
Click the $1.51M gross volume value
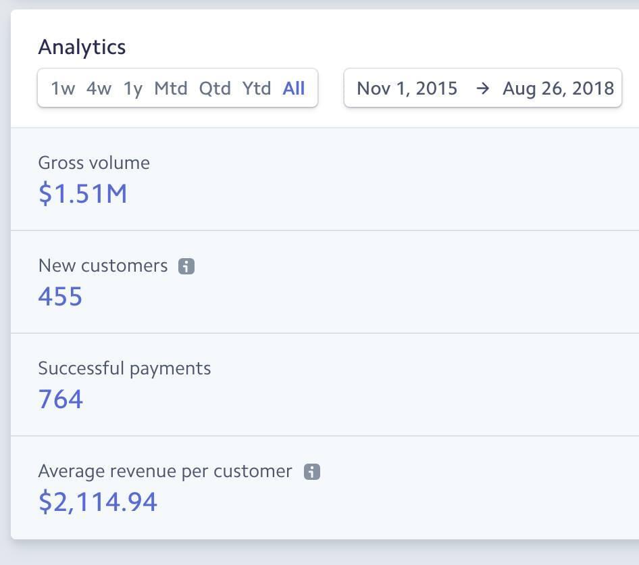(x=83, y=194)
